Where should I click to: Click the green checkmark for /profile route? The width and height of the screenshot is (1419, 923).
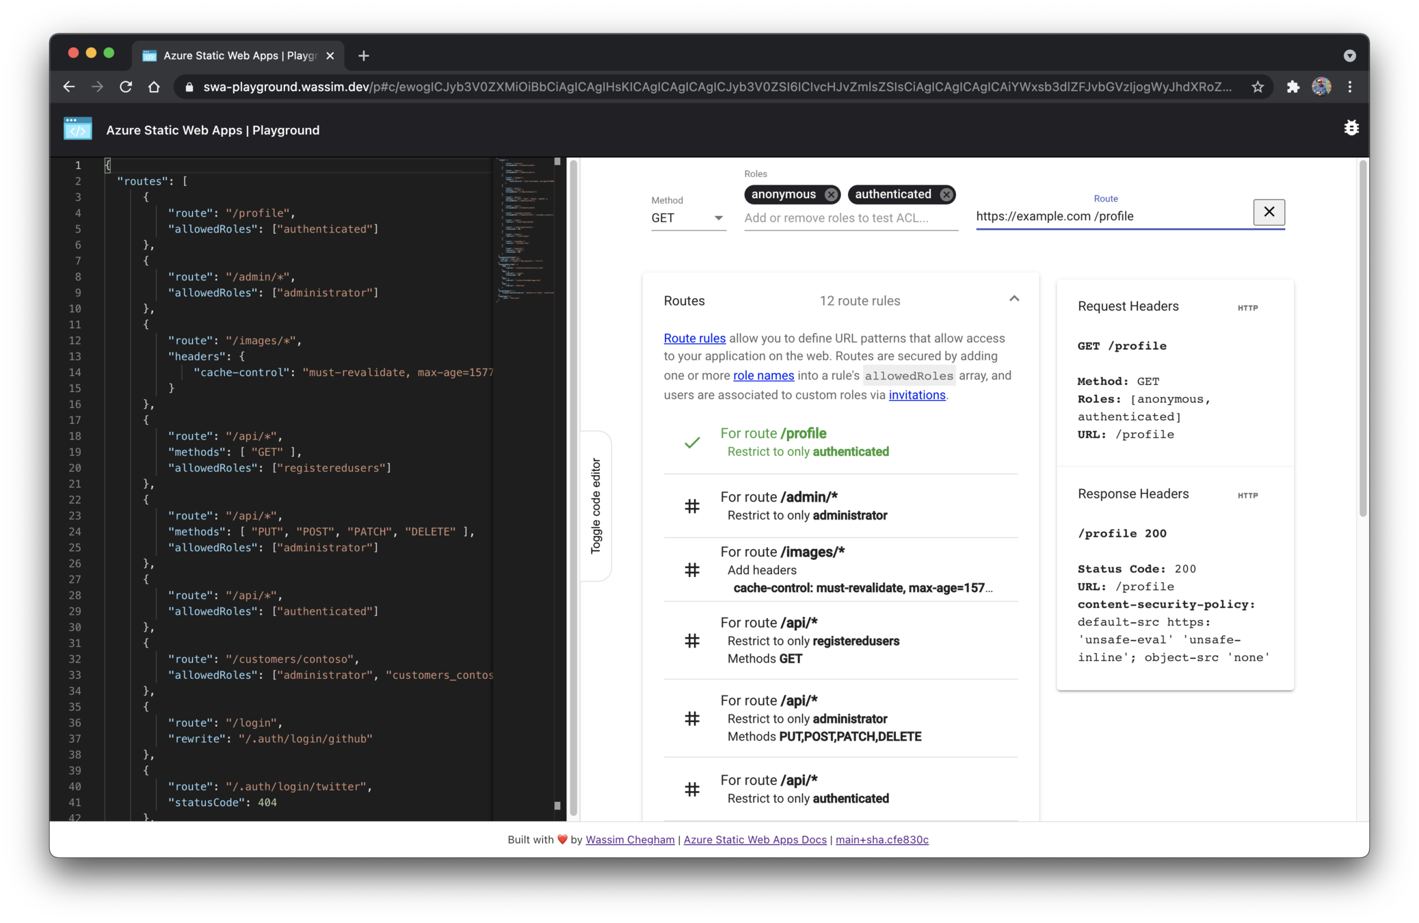pyautogui.click(x=692, y=443)
